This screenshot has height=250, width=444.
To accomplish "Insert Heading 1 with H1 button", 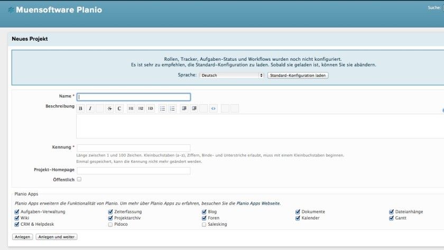I will pyautogui.click(x=131, y=108).
